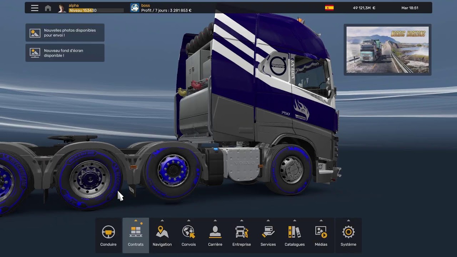Expand the Système menu arrow
The height and width of the screenshot is (257, 457).
click(348, 220)
